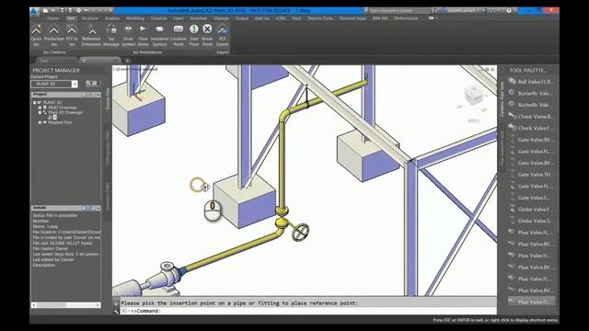Image resolution: width=589 pixels, height=331 pixels.
Task: Select the Break Point tool
Action: tap(207, 35)
